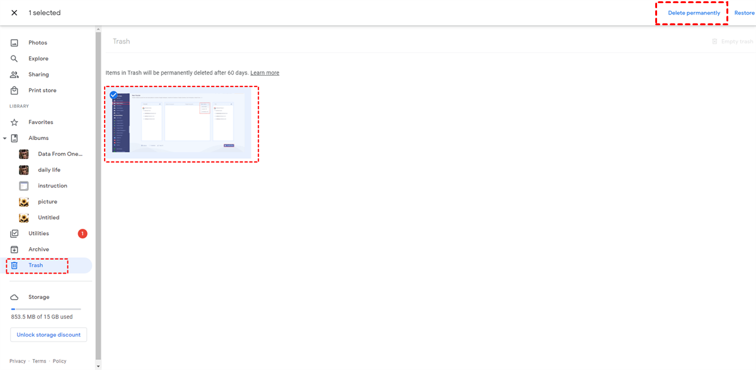This screenshot has width=756, height=370.
Task: Click Unlock storage discount button
Action: (x=49, y=335)
